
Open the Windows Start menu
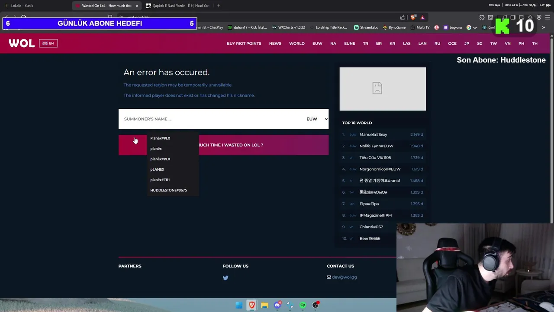[239, 305]
